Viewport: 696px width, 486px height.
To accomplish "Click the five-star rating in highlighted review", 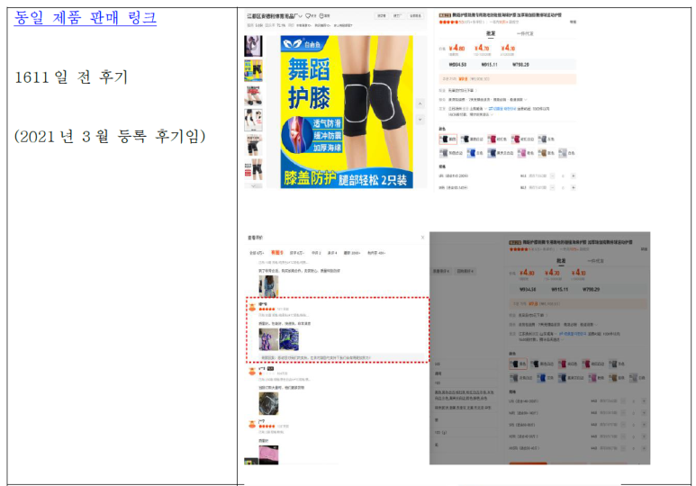I will coord(267,309).
